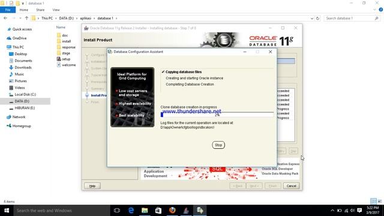384x216 pixels.
Task: Click 'Completing Database Creation' step text
Action: (190, 84)
